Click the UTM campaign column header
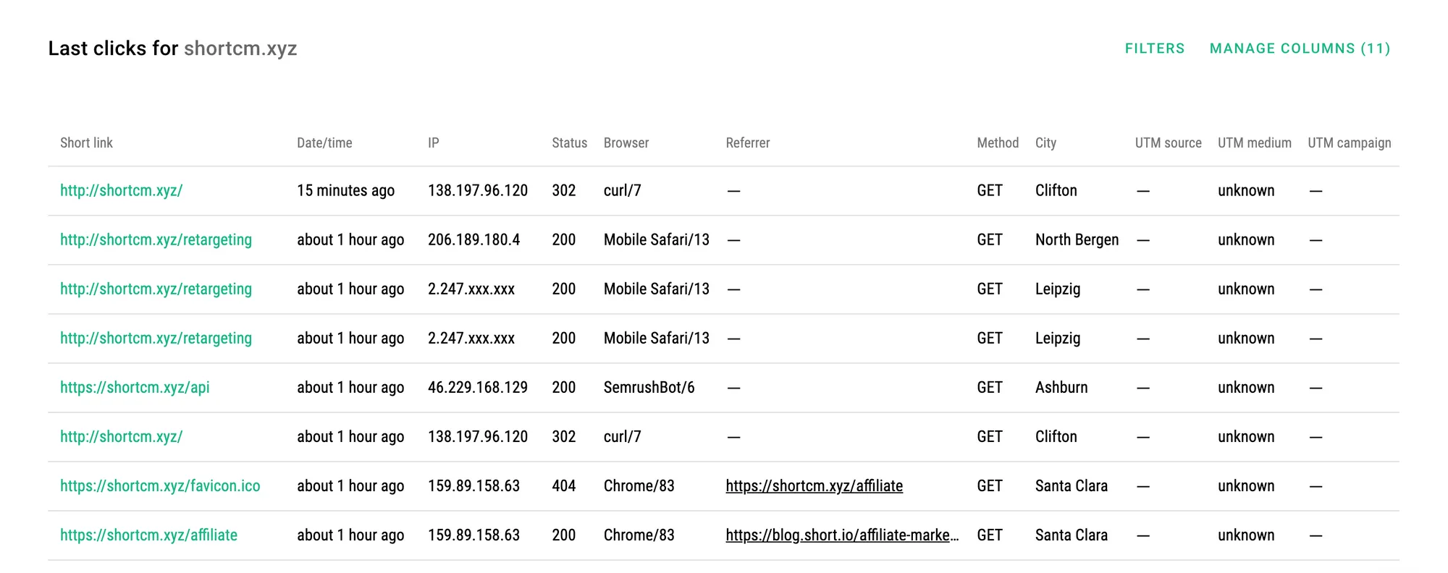 (x=1349, y=143)
